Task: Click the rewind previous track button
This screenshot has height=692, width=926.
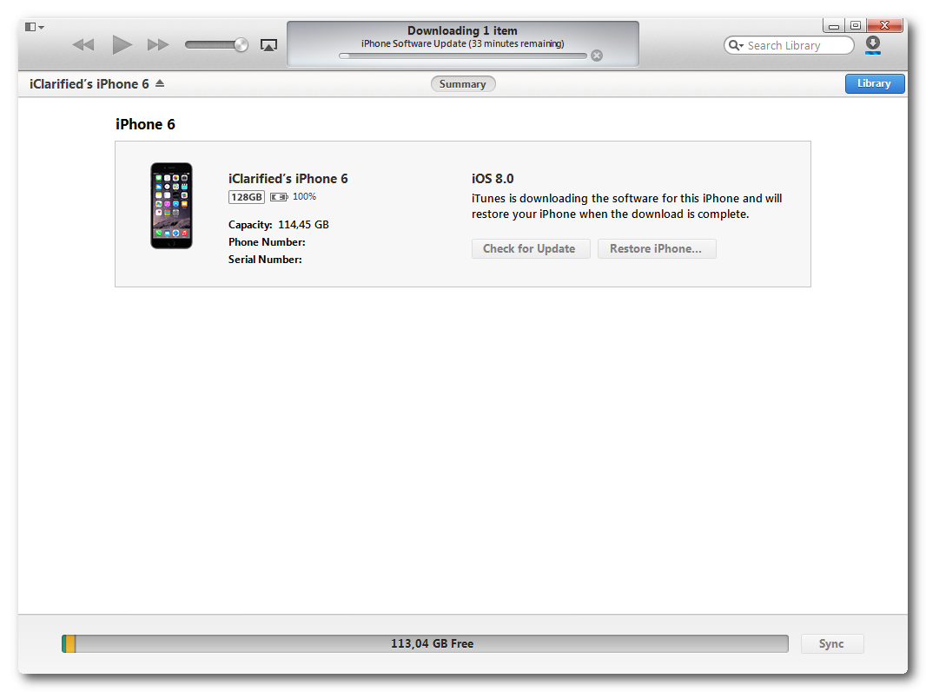Action: pyautogui.click(x=83, y=45)
